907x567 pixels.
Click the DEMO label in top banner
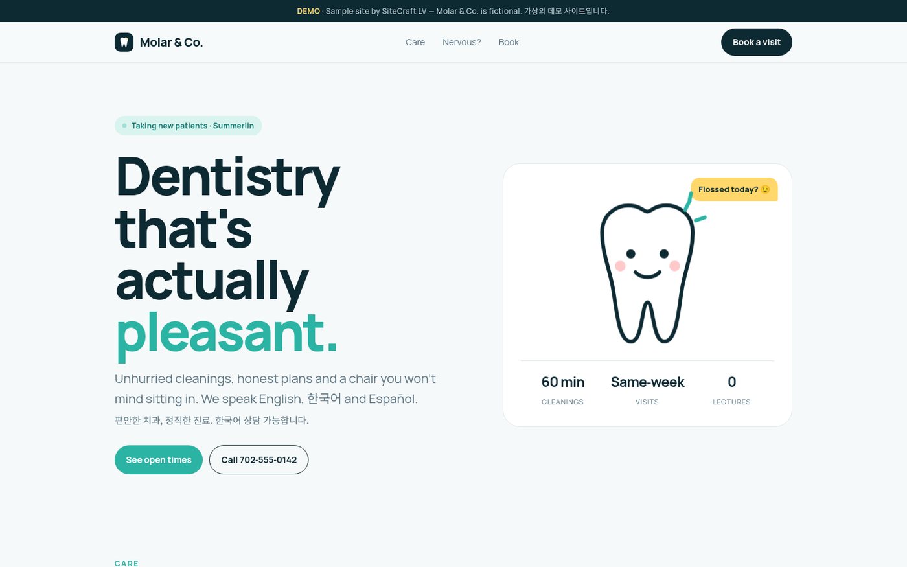click(x=308, y=11)
